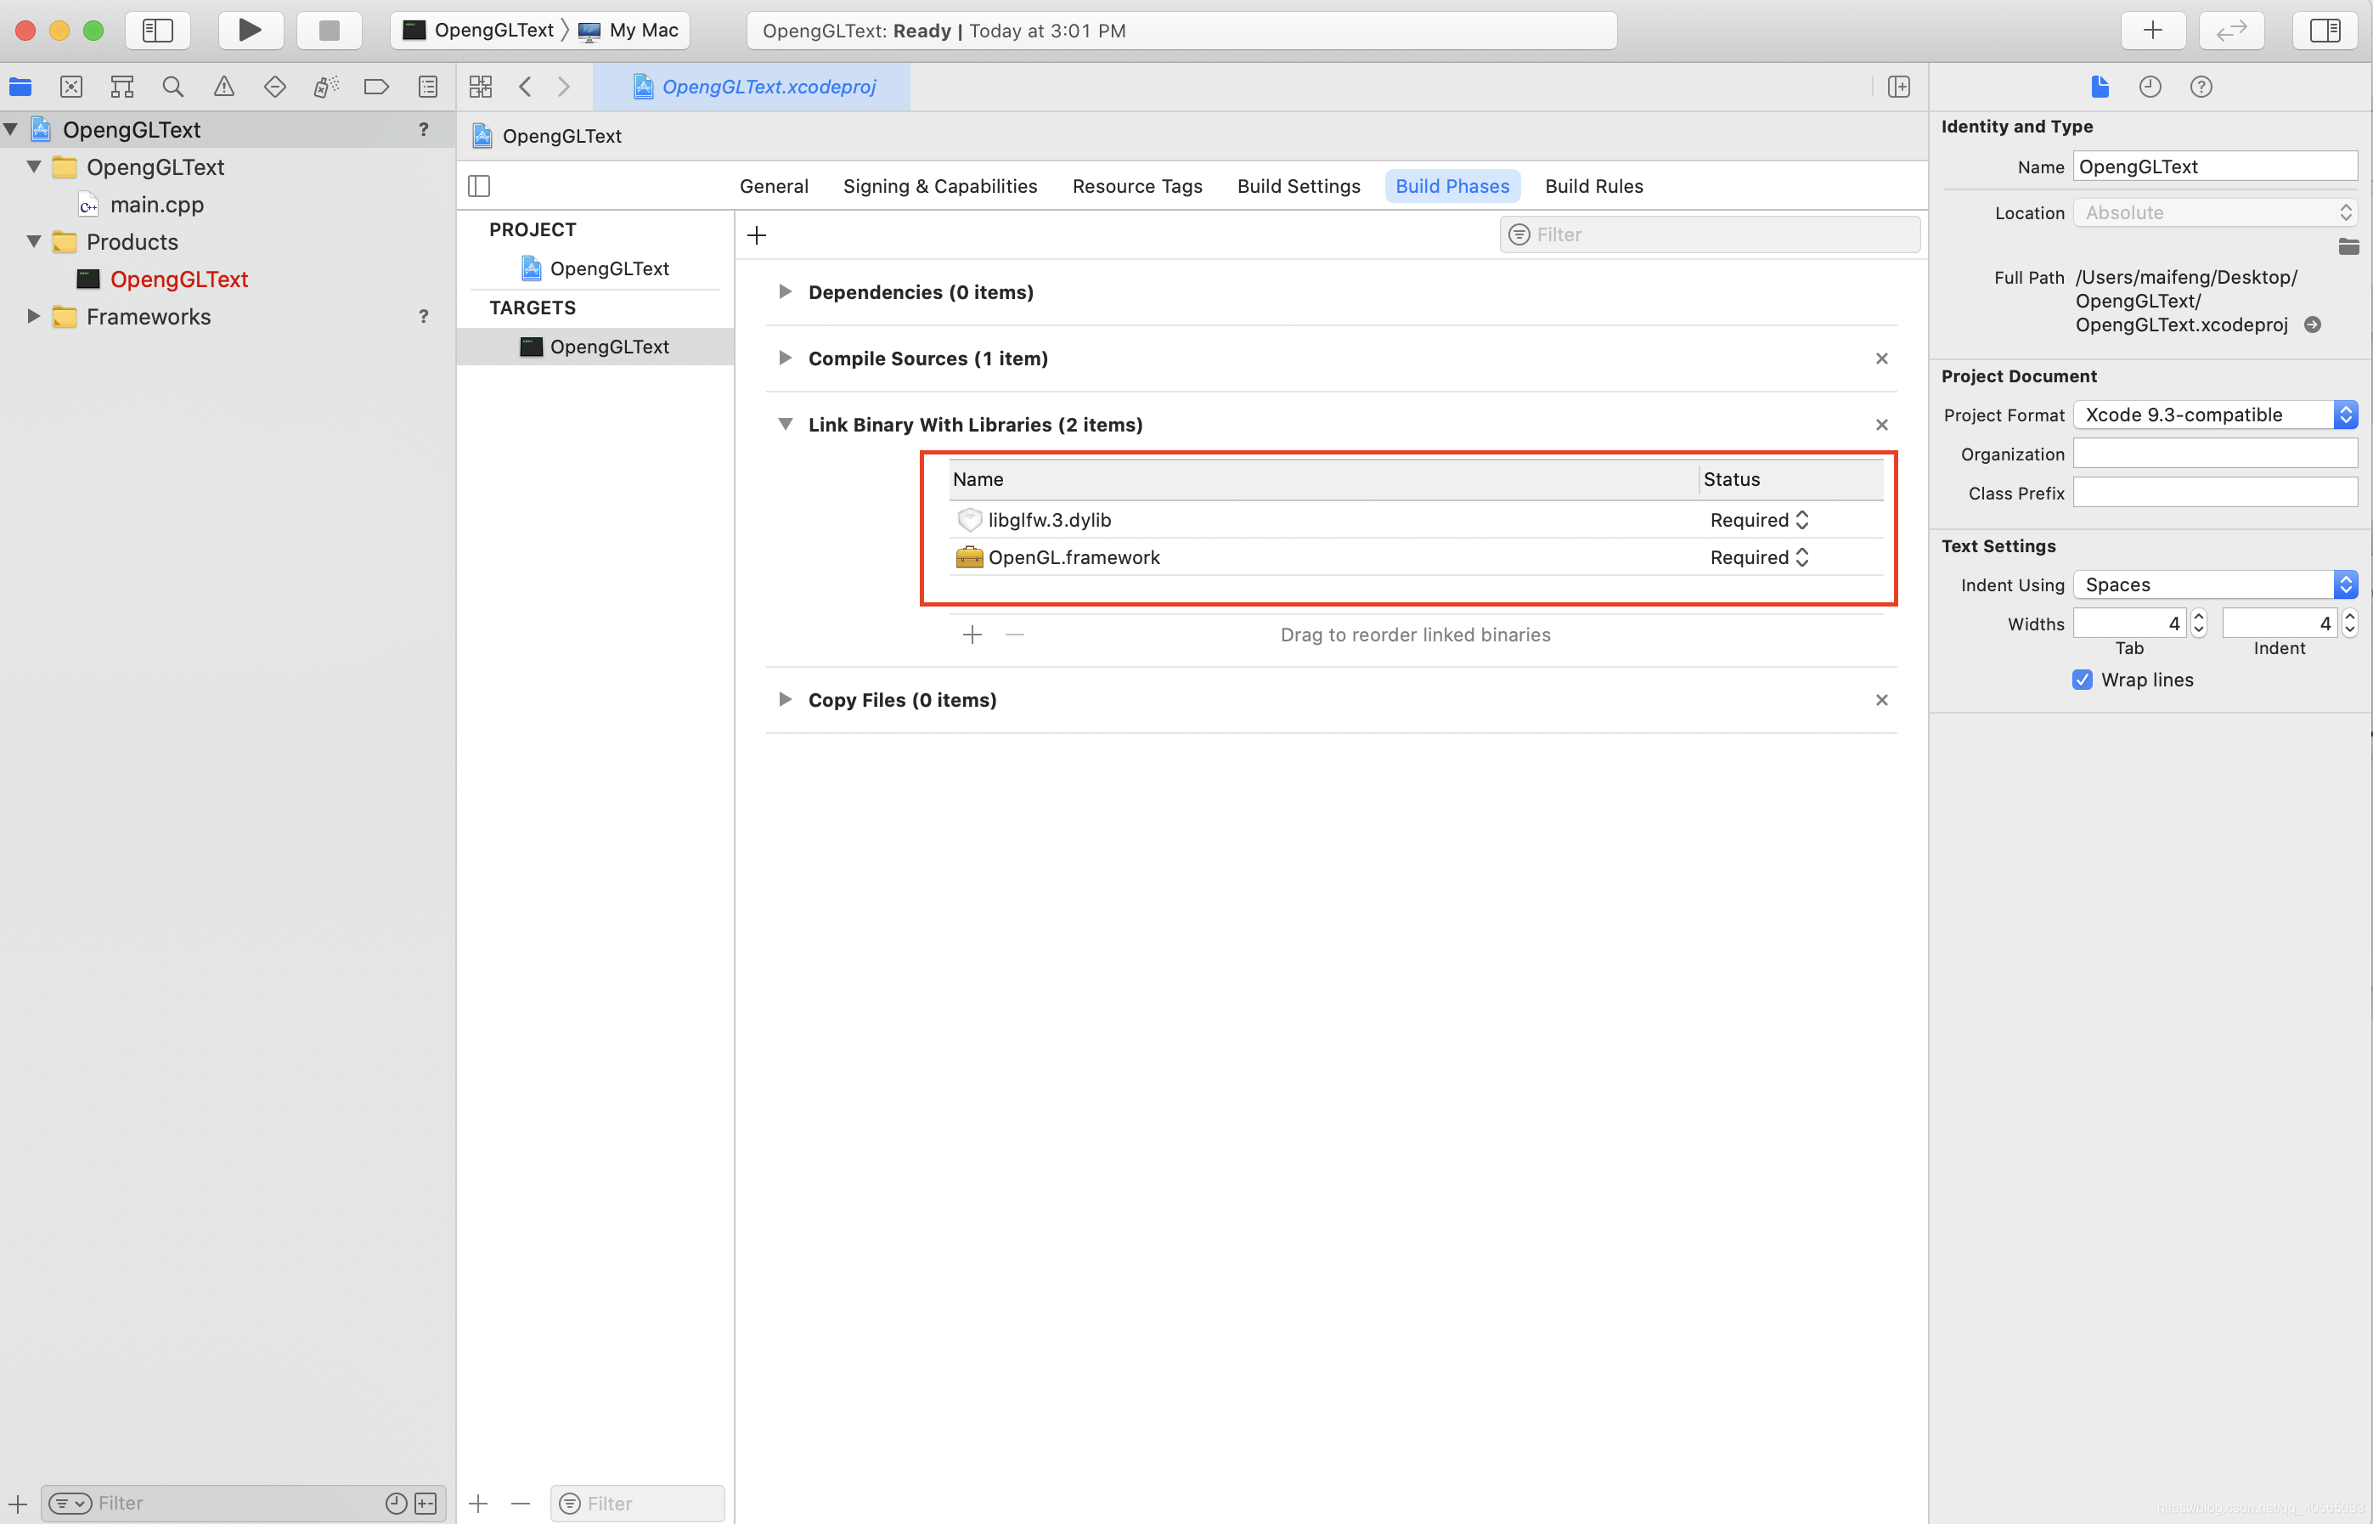Viewport: 2373px width, 1524px height.
Task: Click the Organization text field
Action: [x=2215, y=454]
